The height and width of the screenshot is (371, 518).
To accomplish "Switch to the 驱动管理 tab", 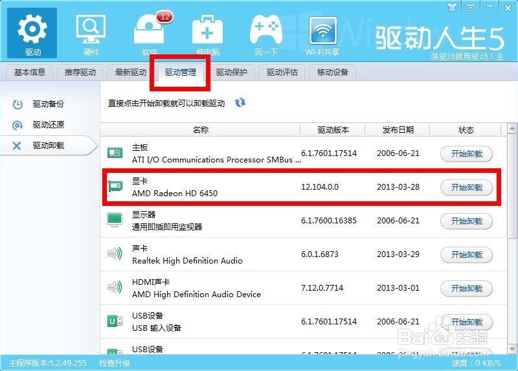I will point(181,73).
